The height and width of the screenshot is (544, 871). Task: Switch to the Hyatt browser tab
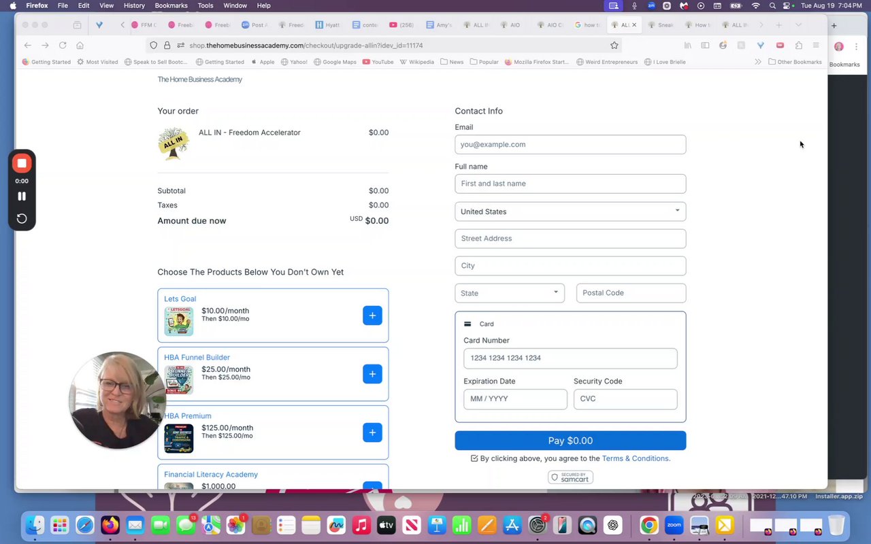pos(327,25)
